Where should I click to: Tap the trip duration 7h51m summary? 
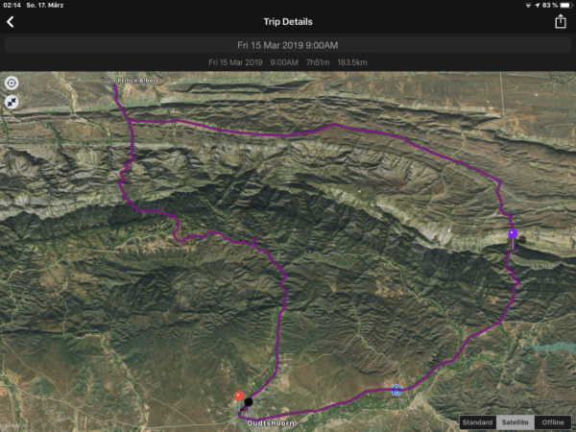tap(318, 62)
